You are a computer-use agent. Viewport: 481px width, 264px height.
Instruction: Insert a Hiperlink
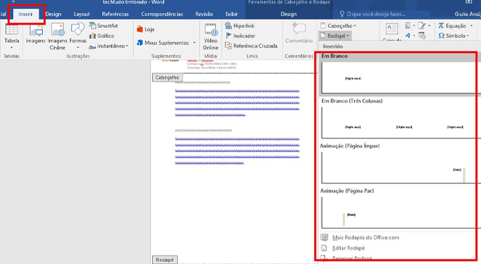point(240,26)
